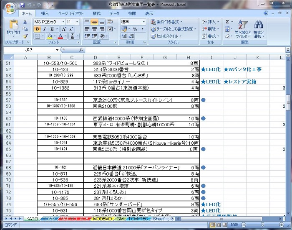Save the workbook from the quick access toolbar

(23, 5)
